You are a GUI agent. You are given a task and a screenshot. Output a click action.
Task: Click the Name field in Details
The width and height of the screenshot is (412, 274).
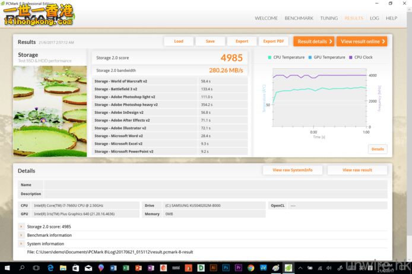point(215,185)
